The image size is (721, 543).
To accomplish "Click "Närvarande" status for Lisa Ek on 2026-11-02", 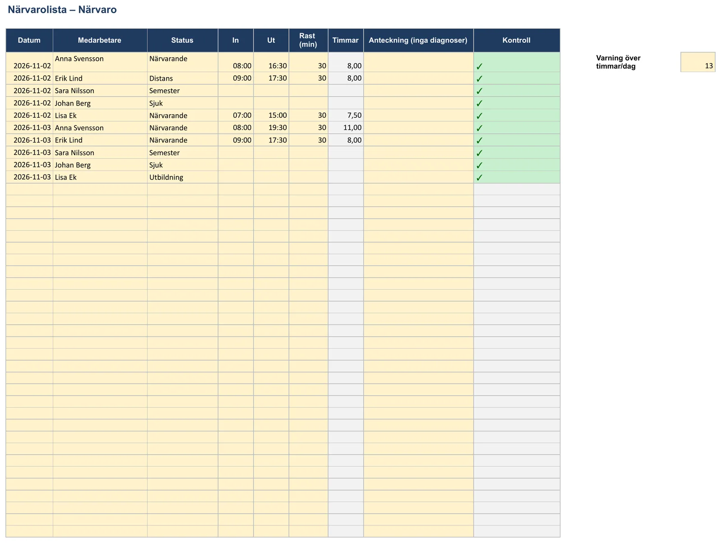I will (x=183, y=115).
